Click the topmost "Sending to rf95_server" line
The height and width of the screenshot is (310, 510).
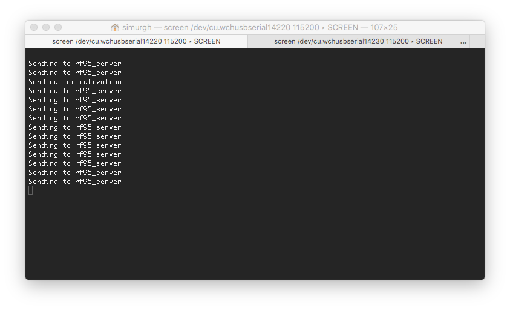[x=75, y=64]
